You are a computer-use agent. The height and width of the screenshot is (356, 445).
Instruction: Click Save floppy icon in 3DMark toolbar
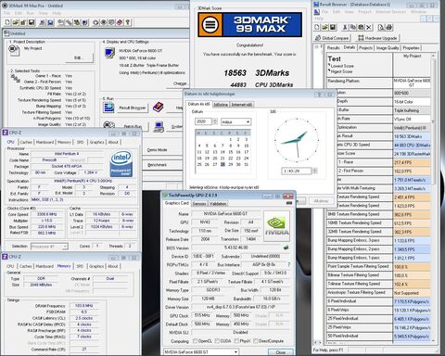tap(32, 22)
